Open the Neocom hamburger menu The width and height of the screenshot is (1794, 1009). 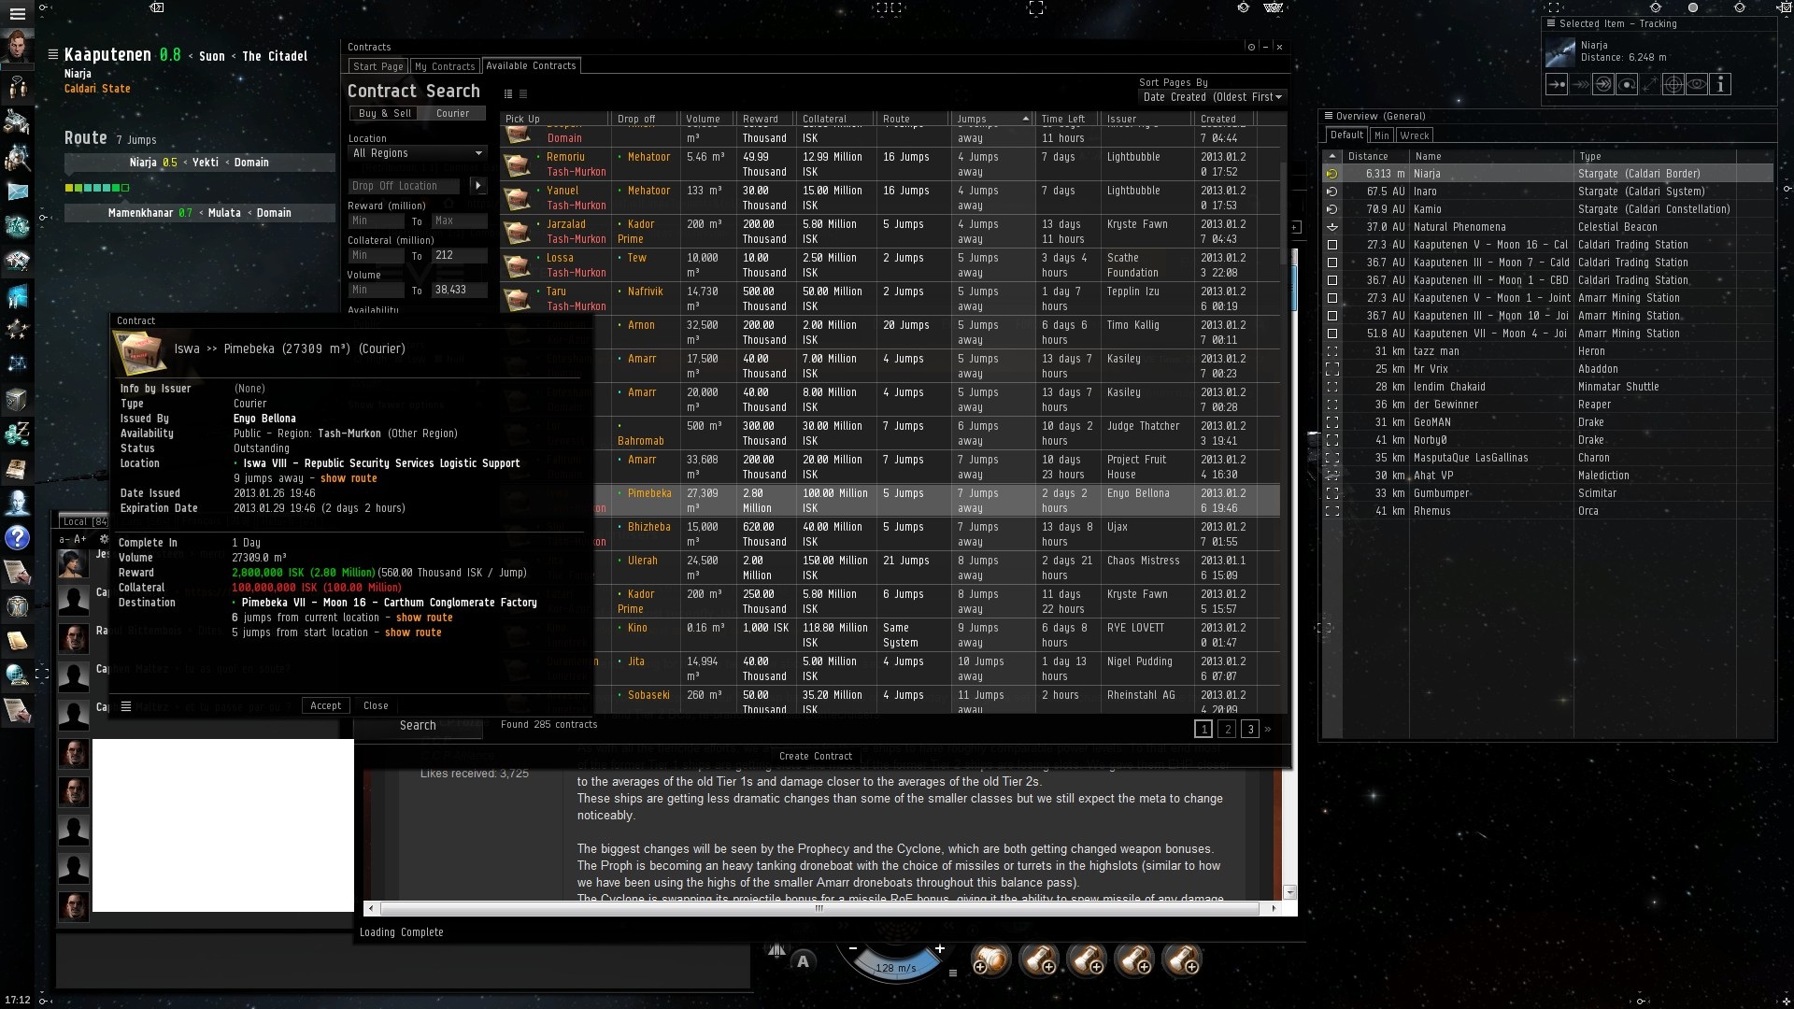click(x=17, y=14)
